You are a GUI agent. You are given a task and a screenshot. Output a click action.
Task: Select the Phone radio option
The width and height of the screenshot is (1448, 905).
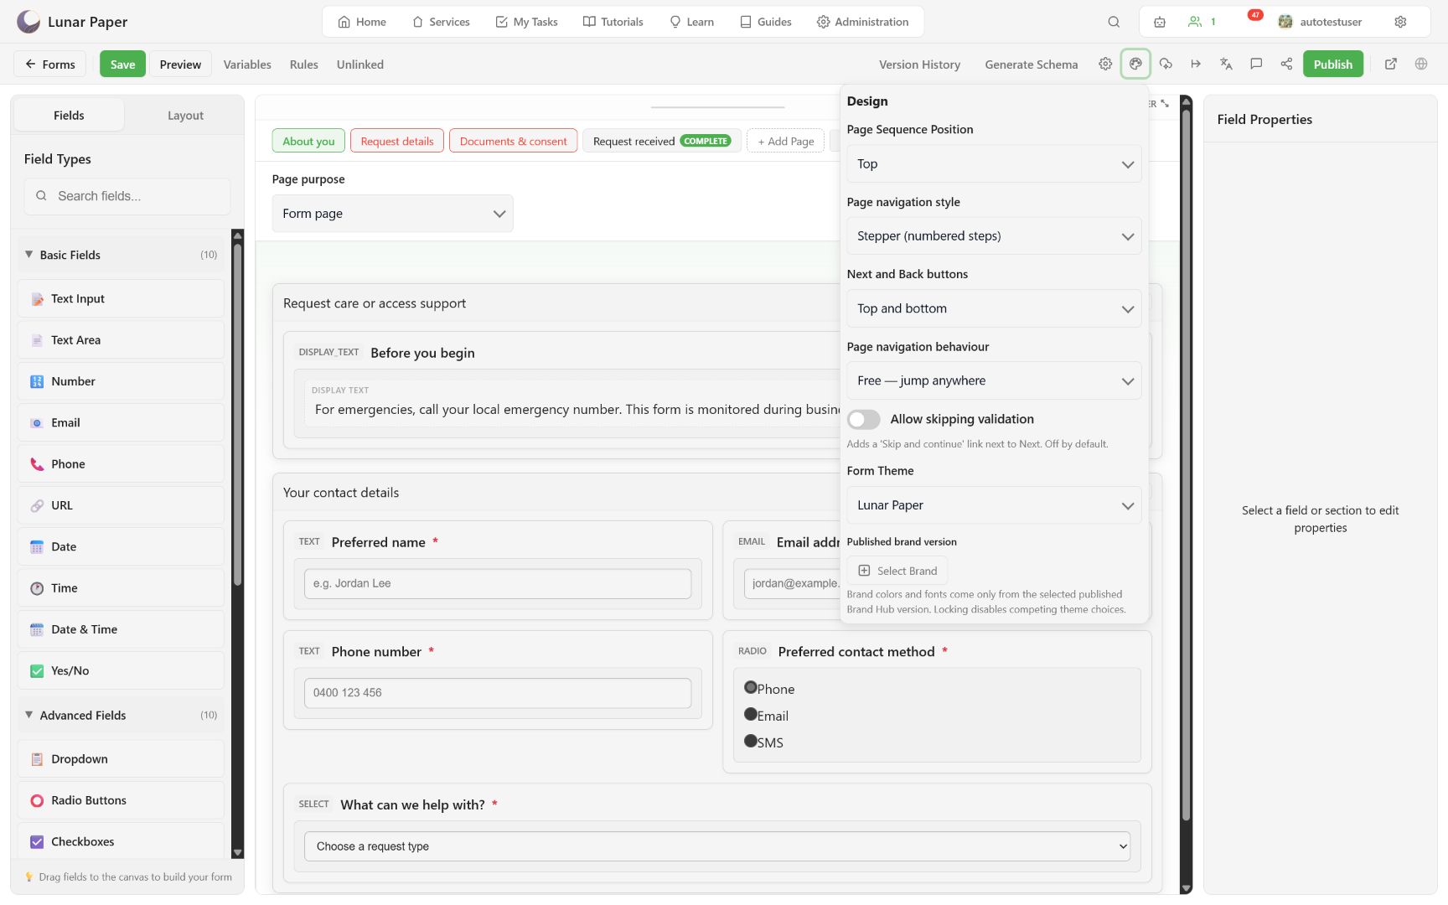point(751,688)
